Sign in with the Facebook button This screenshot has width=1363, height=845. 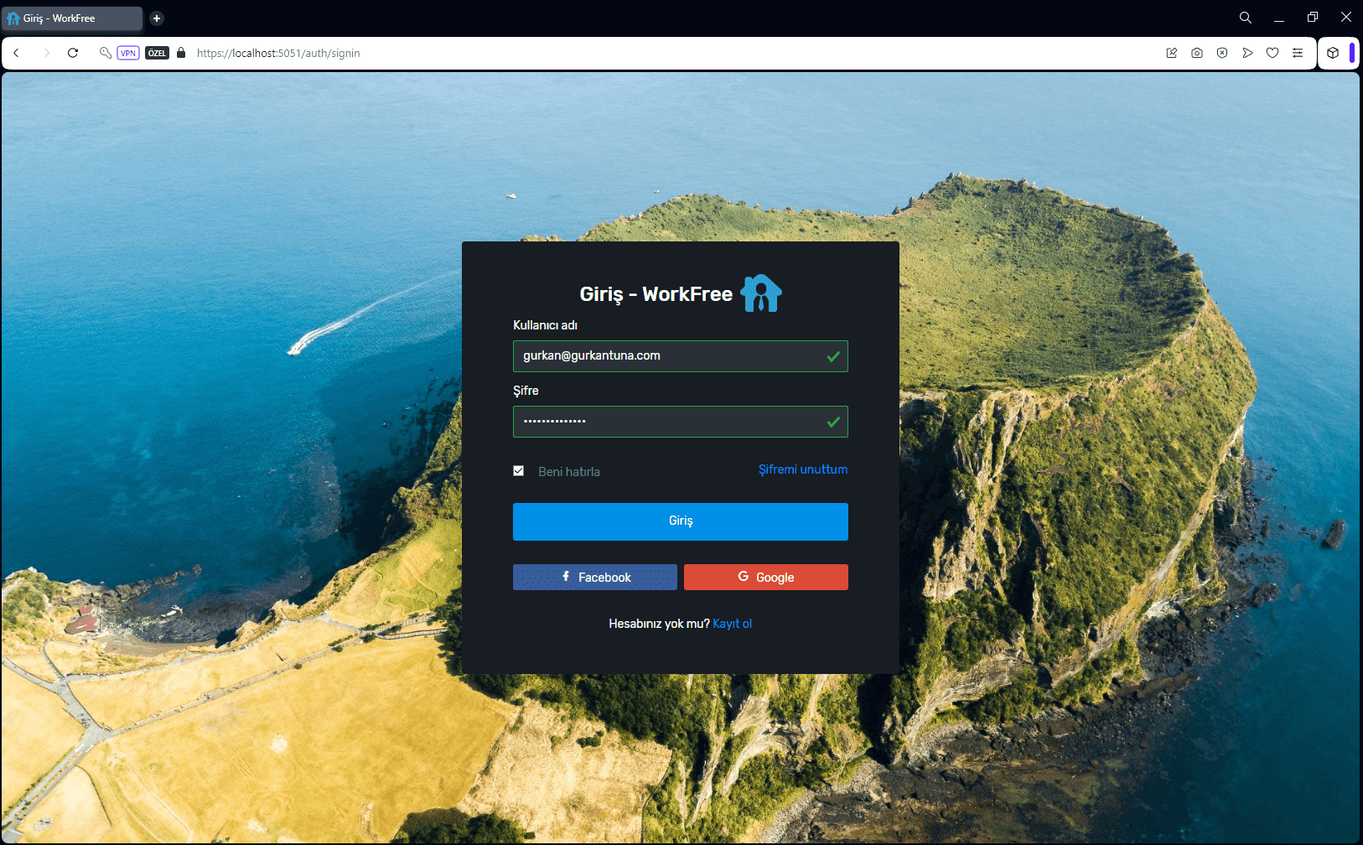[595, 578]
